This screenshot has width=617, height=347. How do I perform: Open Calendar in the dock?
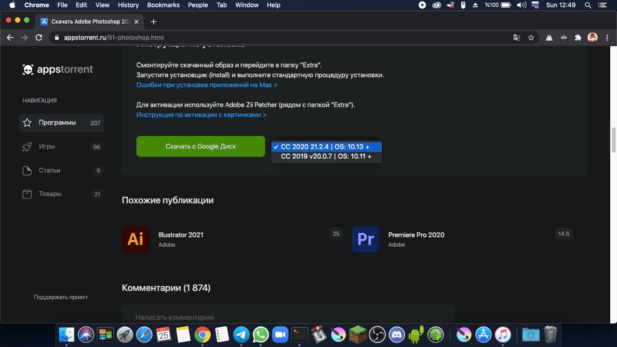point(163,334)
